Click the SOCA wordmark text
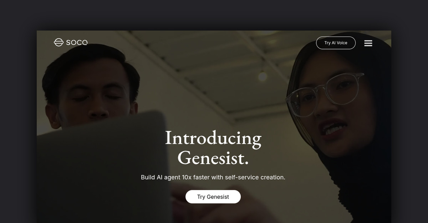The image size is (428, 223). coord(77,43)
